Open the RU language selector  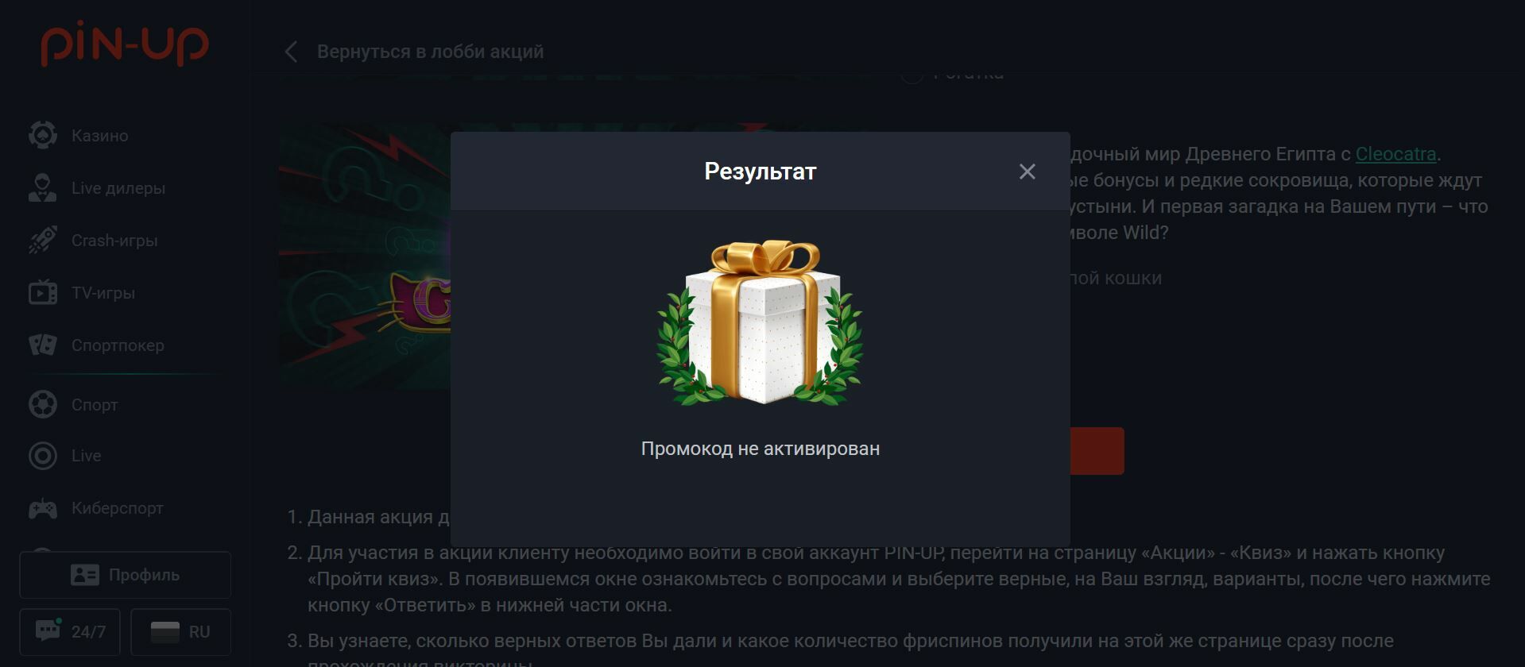pyautogui.click(x=180, y=632)
